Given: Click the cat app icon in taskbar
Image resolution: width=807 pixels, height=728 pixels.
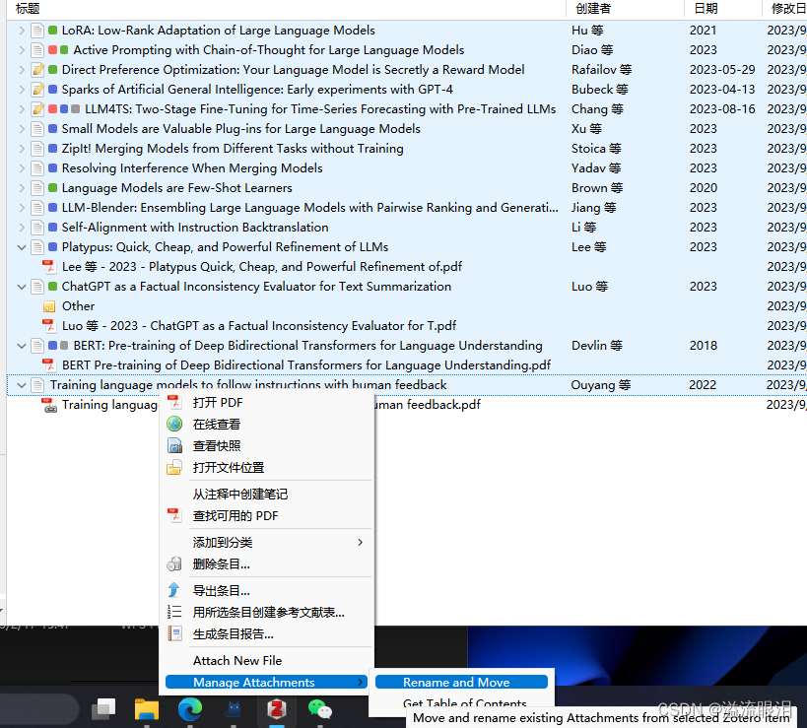Looking at the screenshot, I should pyautogui.click(x=234, y=709).
